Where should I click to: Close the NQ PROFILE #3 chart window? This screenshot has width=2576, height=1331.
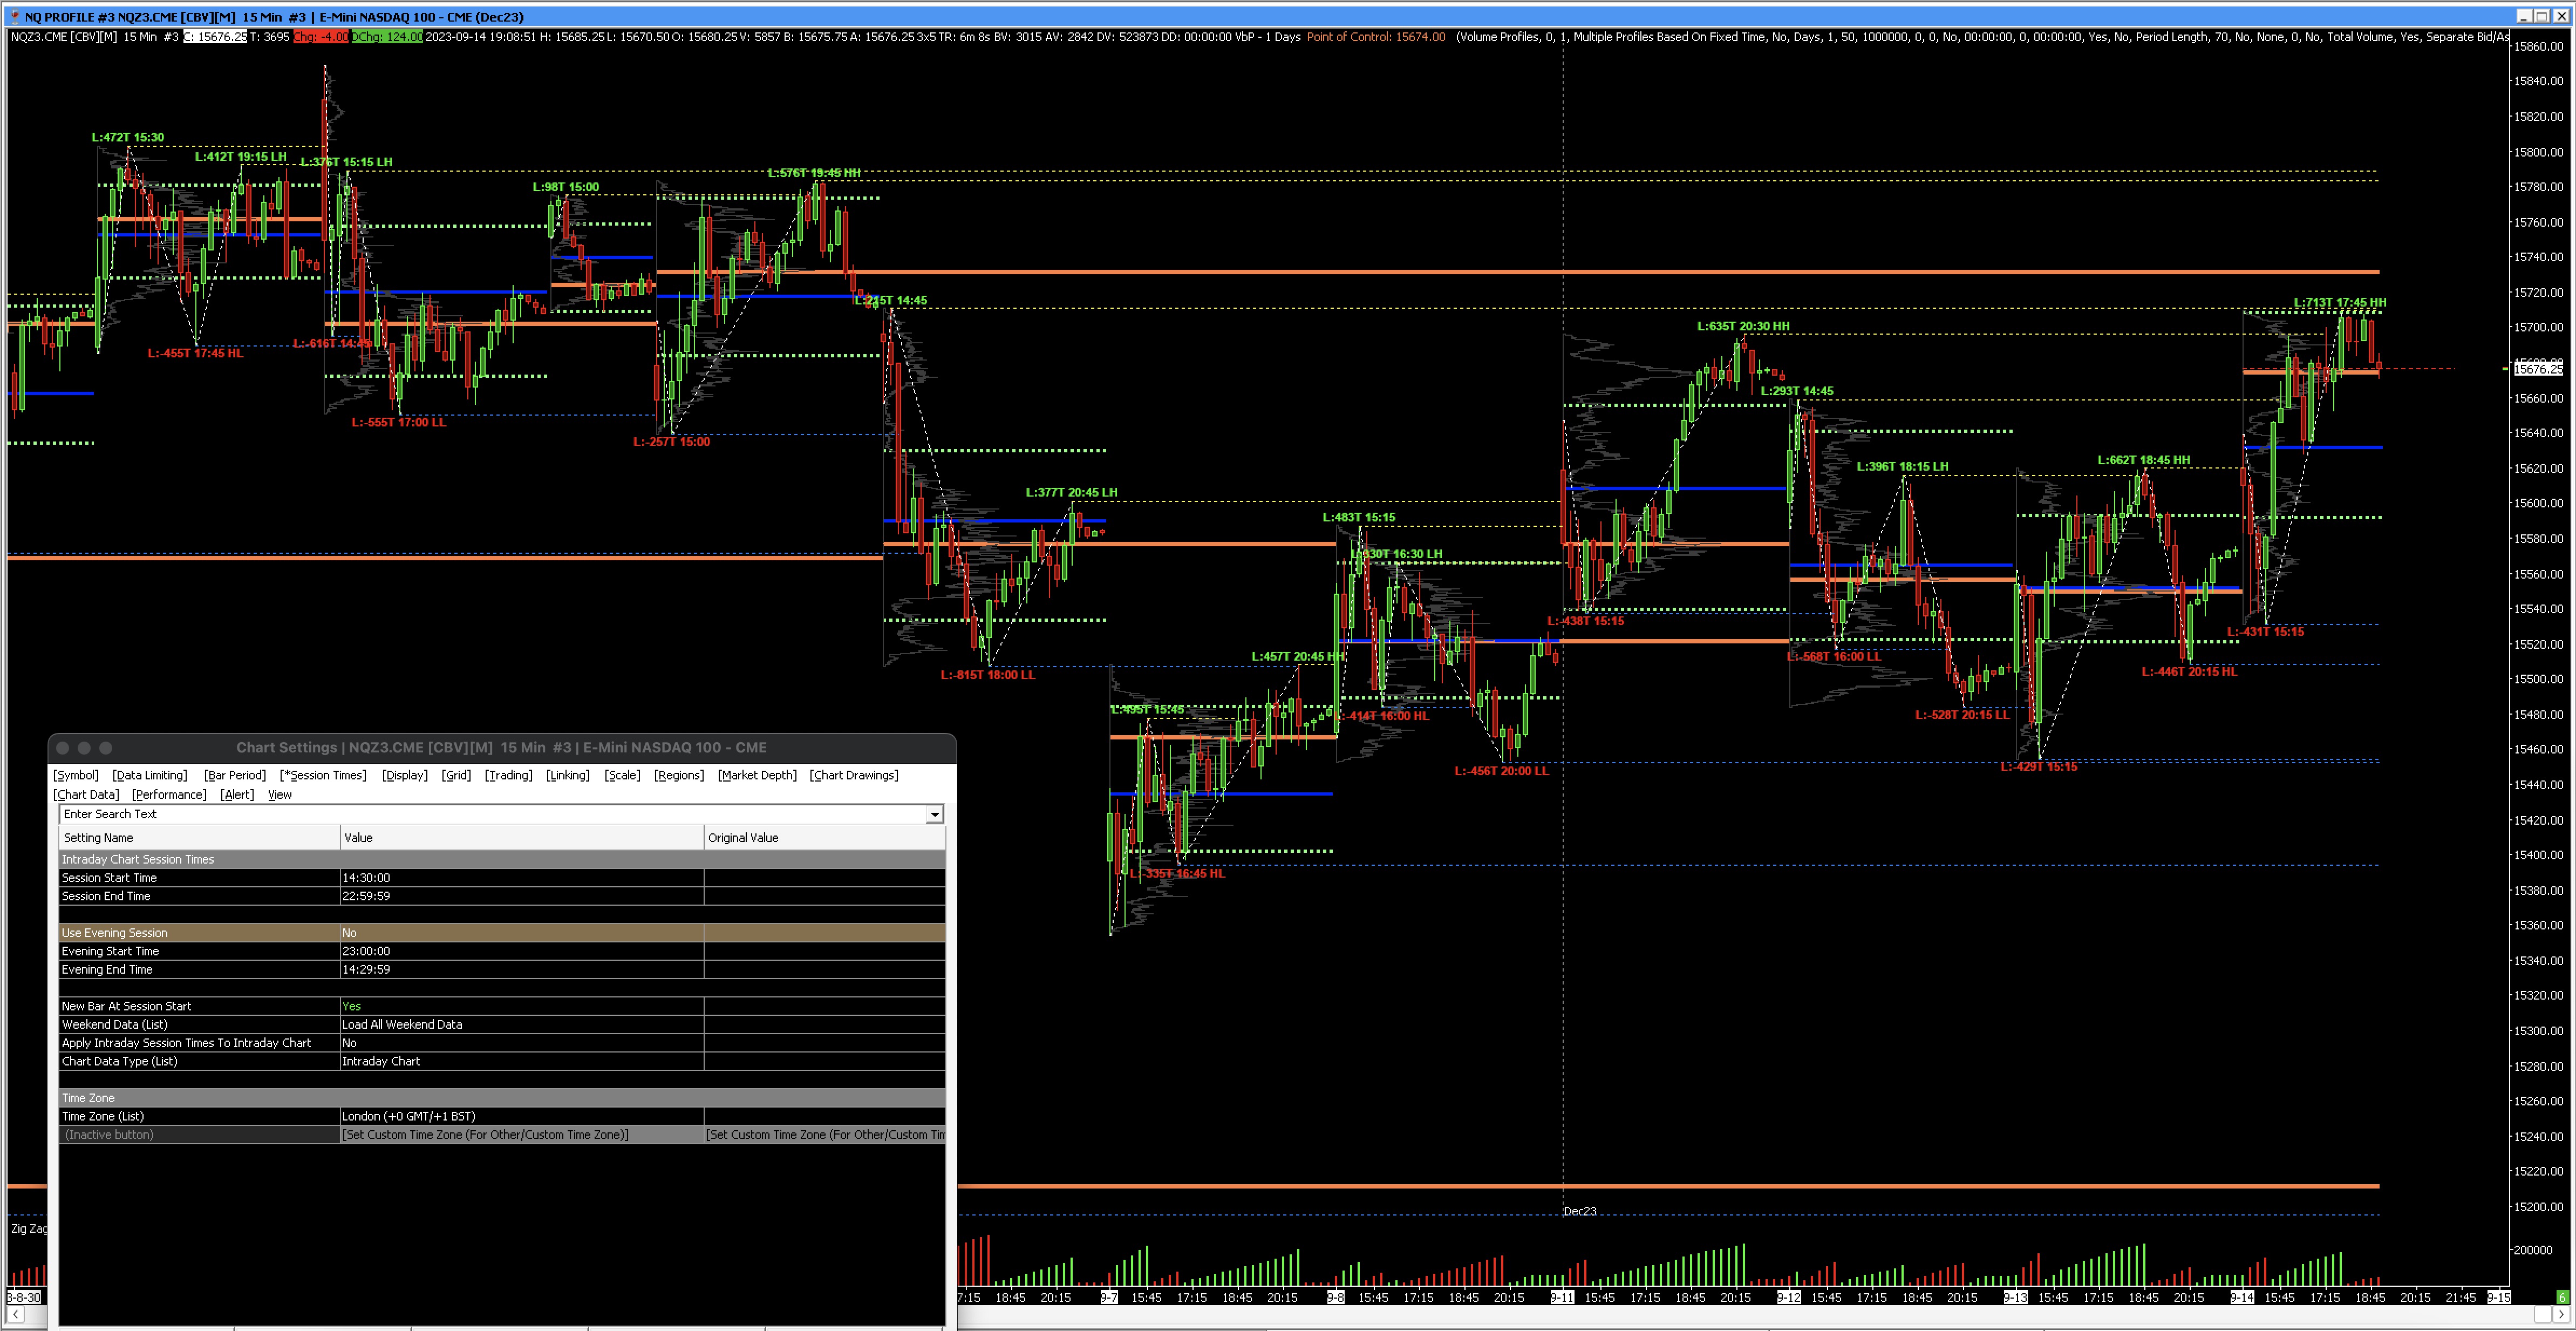pyautogui.click(x=2561, y=16)
